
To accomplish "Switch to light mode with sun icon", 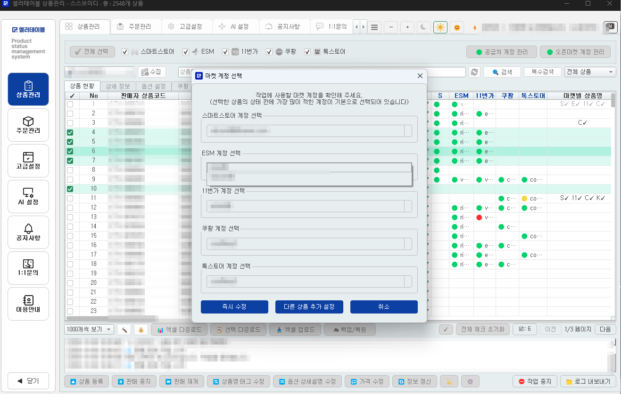I will click(440, 27).
